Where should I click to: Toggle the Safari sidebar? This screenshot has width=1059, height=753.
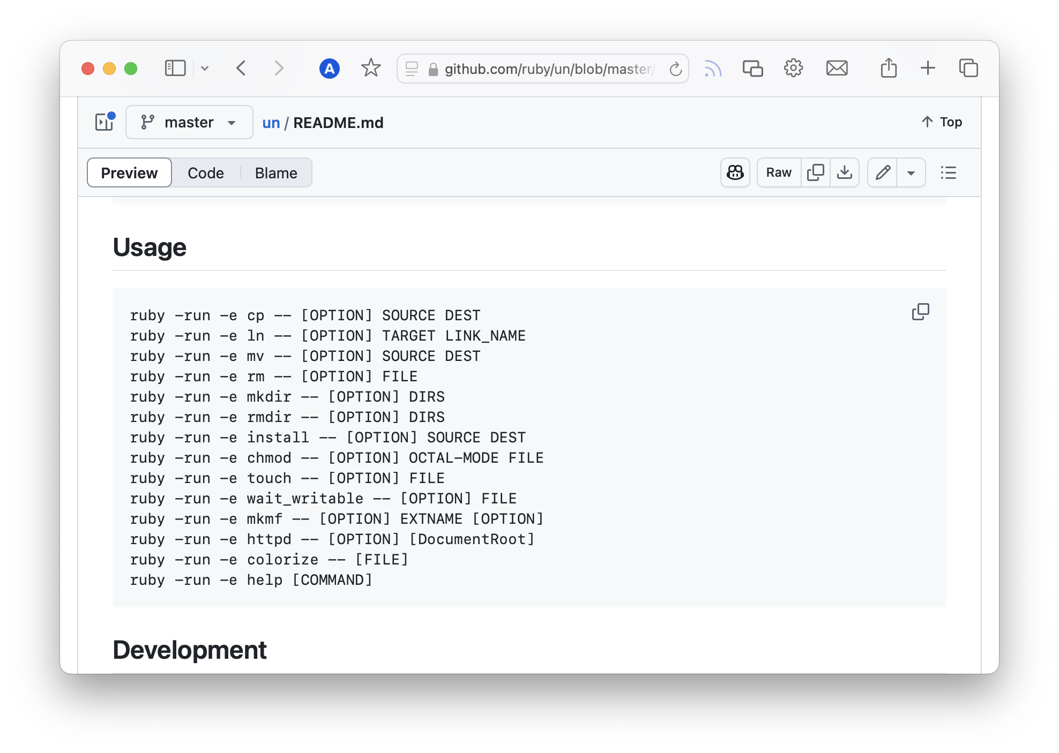[x=175, y=69]
